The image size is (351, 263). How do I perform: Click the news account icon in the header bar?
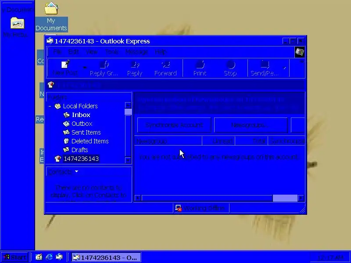pyautogui.click(x=51, y=85)
